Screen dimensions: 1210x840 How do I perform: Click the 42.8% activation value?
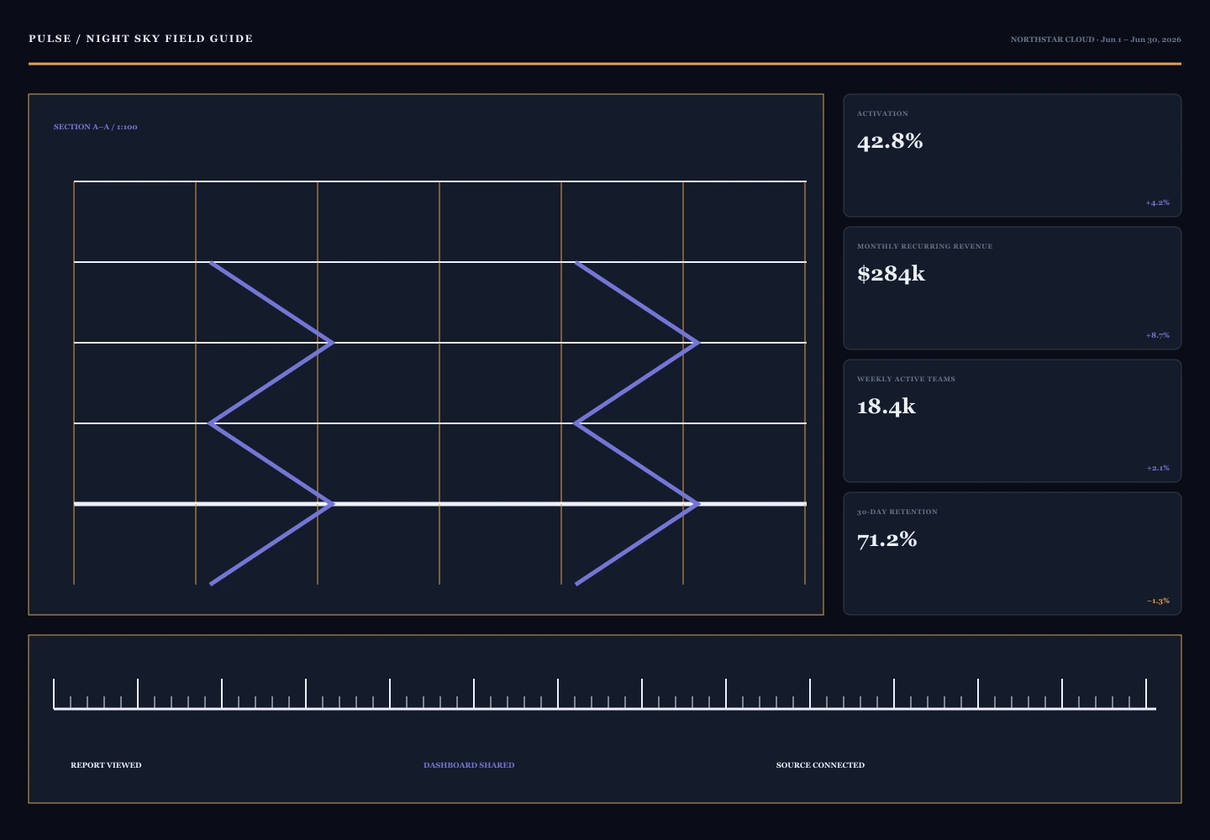(890, 141)
